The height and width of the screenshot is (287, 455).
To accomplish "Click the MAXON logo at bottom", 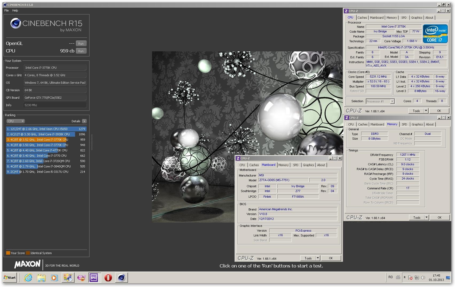I will pos(27,265).
